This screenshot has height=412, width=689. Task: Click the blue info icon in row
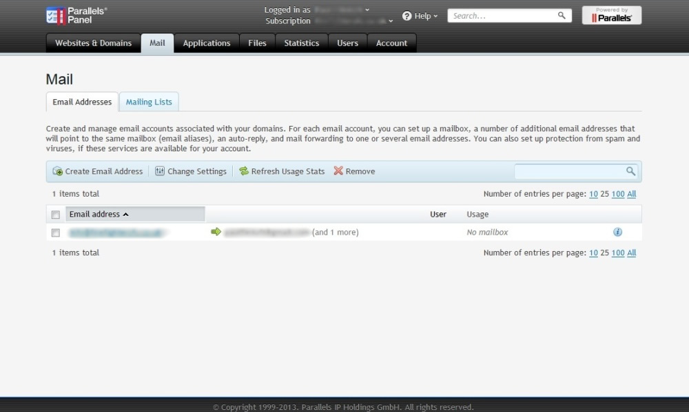pyautogui.click(x=617, y=232)
